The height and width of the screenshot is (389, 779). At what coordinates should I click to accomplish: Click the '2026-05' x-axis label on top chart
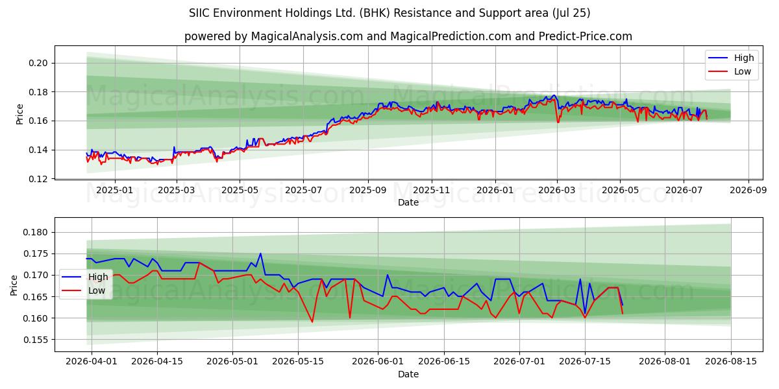pyautogui.click(x=620, y=191)
